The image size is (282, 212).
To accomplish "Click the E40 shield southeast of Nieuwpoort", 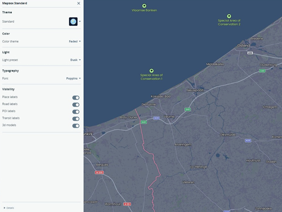I will pos(187,109).
